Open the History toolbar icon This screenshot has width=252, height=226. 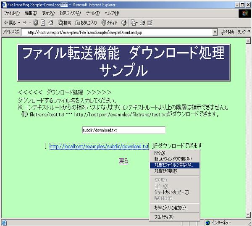click(124, 23)
